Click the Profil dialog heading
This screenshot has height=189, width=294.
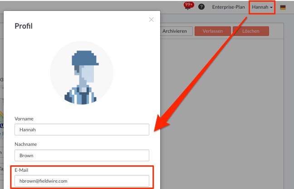(24, 26)
